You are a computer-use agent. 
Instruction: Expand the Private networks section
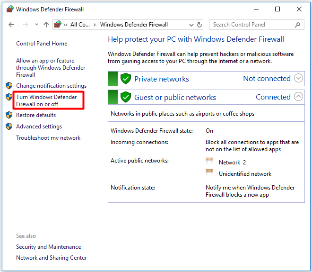point(298,78)
